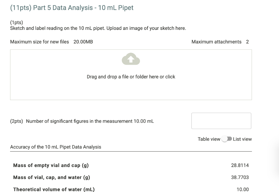
Task: Toggle between Table view and List view
Action: click(x=226, y=139)
